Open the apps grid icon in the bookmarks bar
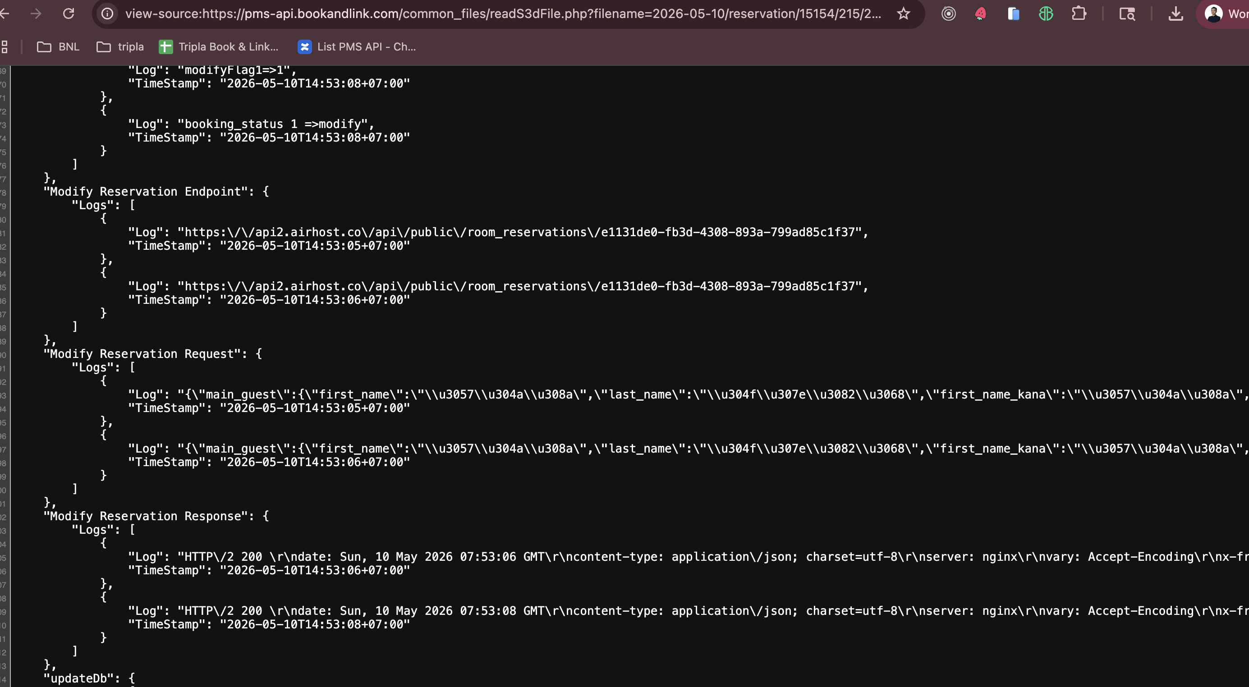Viewport: 1249px width, 687px height. (5, 47)
